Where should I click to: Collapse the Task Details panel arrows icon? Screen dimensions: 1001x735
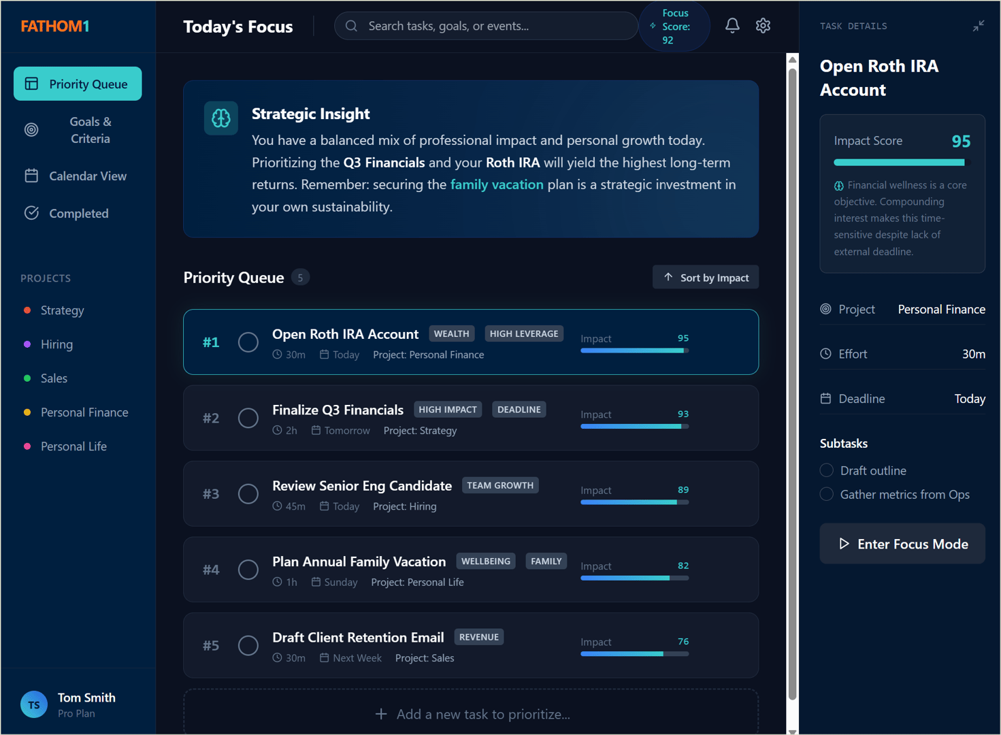click(x=979, y=25)
